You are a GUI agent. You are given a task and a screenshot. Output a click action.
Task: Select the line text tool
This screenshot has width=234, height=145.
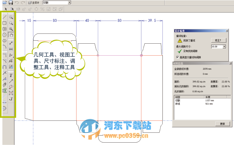pos(11,99)
